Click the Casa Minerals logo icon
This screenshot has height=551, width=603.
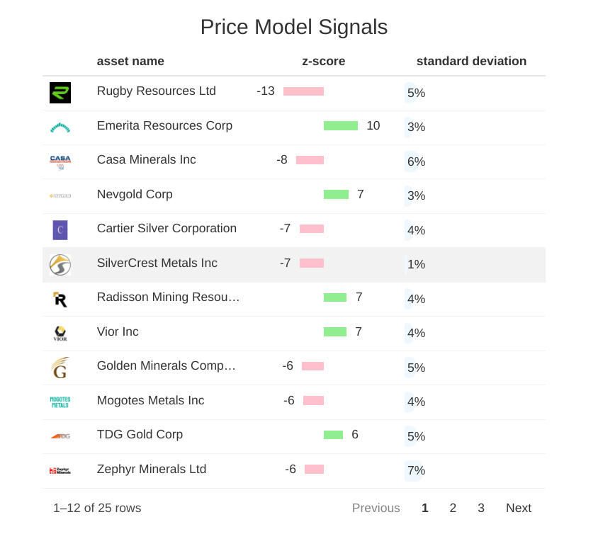click(60, 161)
